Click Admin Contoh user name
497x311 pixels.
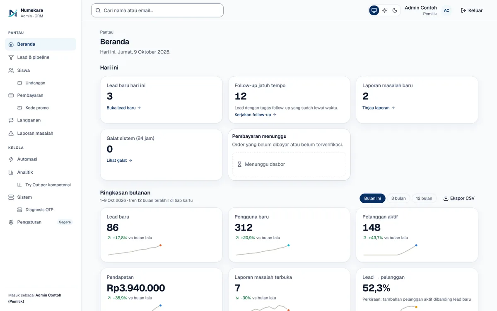[x=421, y=8]
